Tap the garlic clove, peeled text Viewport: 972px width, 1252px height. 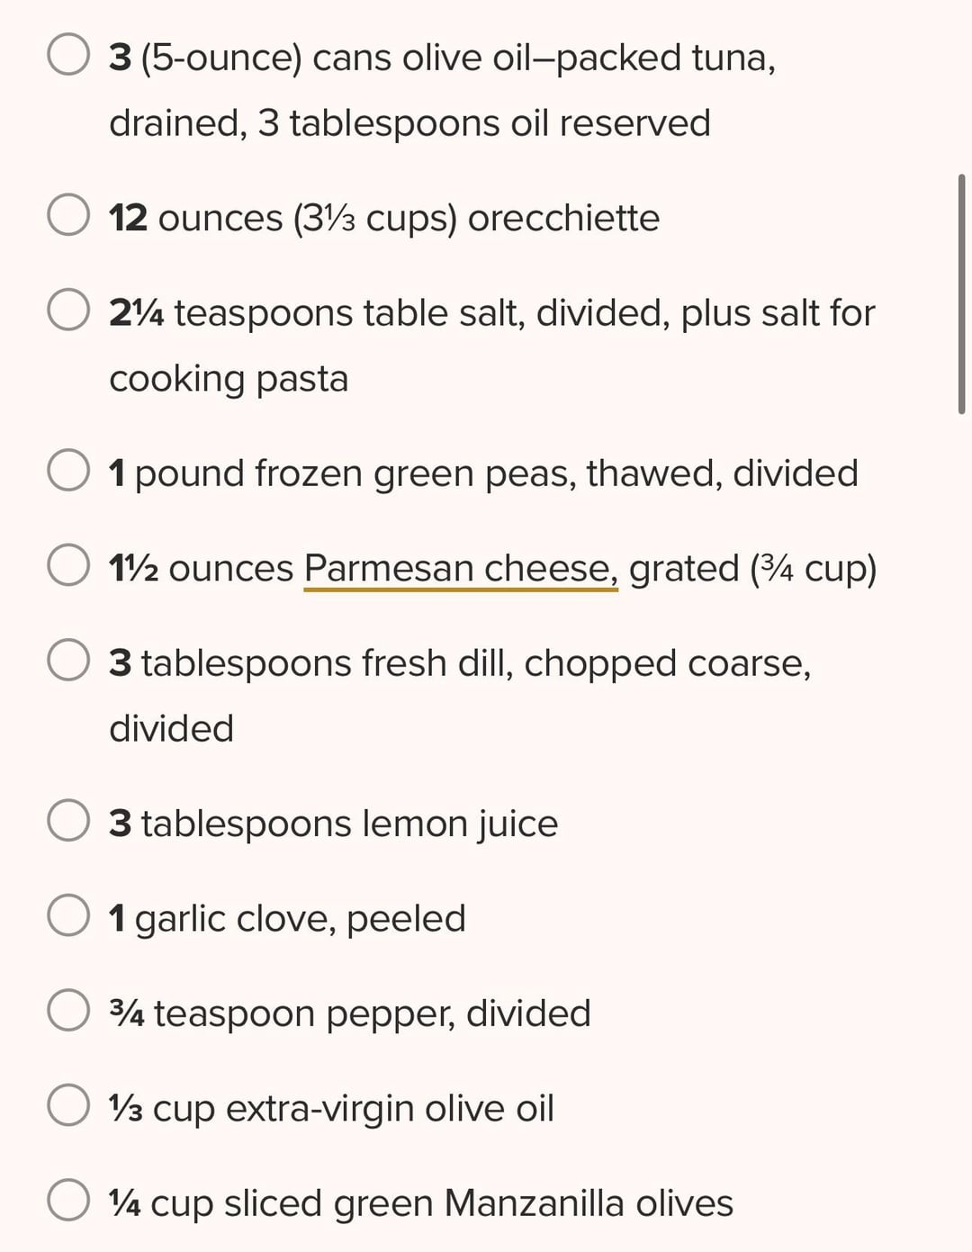coord(287,919)
